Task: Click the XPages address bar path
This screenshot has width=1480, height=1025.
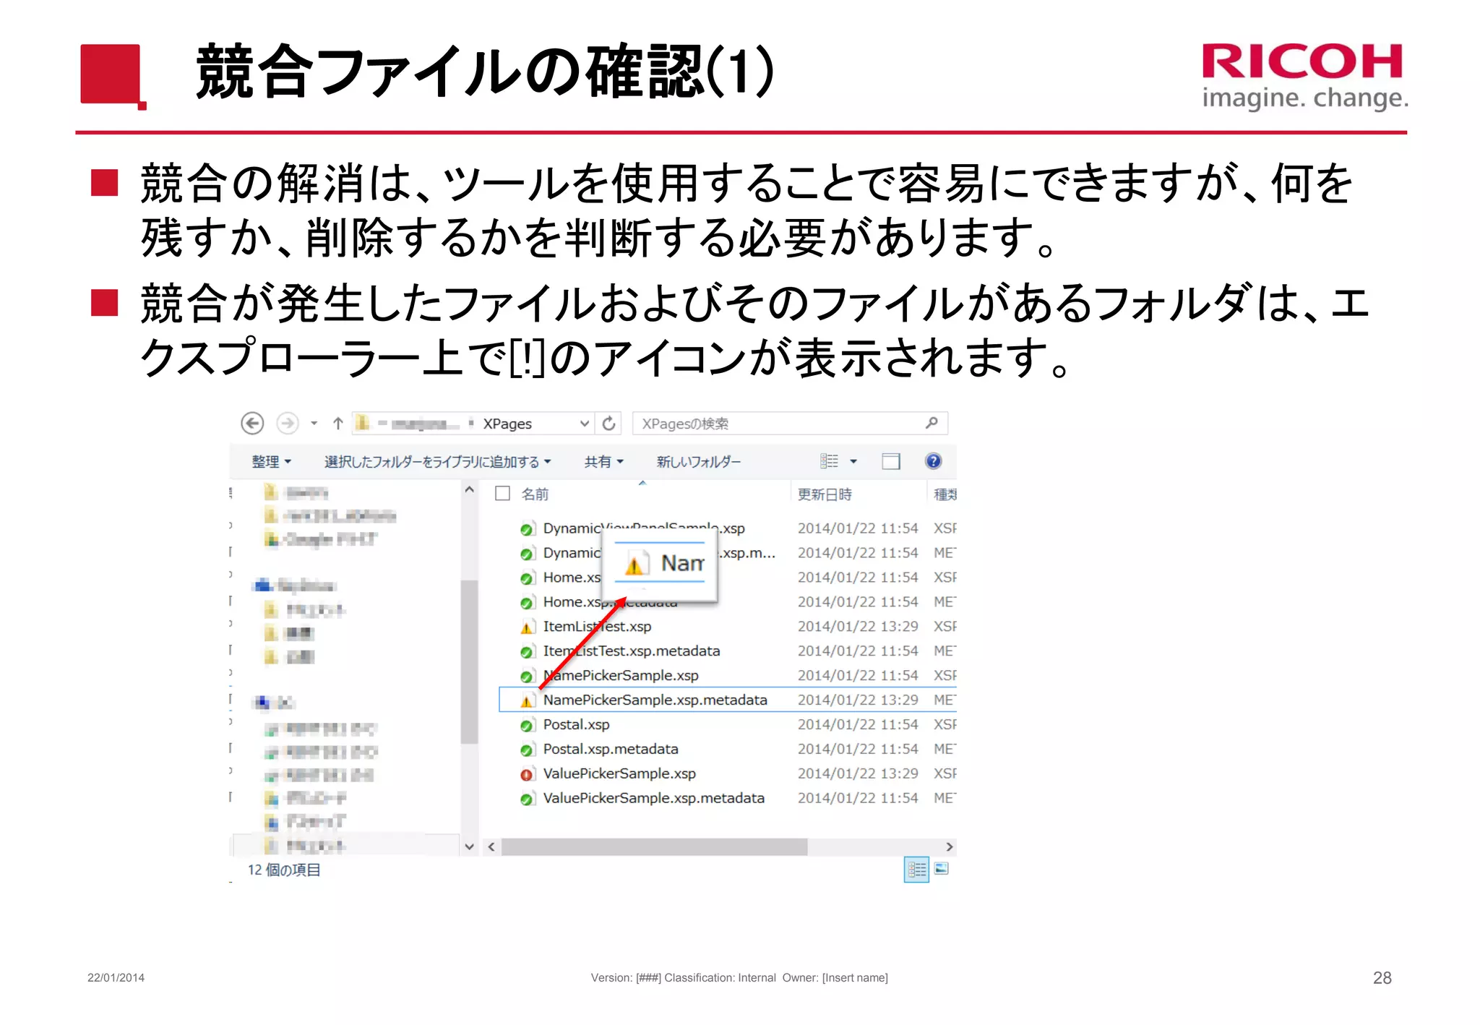Action: click(x=507, y=424)
